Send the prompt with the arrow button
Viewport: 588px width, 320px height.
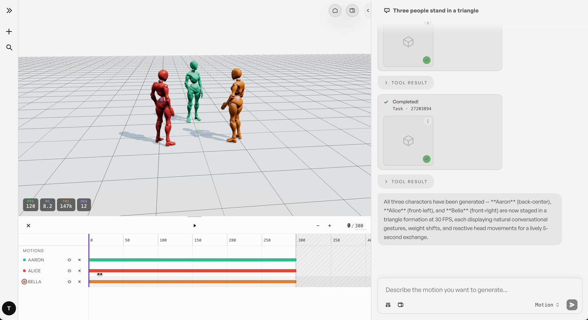coord(572,304)
